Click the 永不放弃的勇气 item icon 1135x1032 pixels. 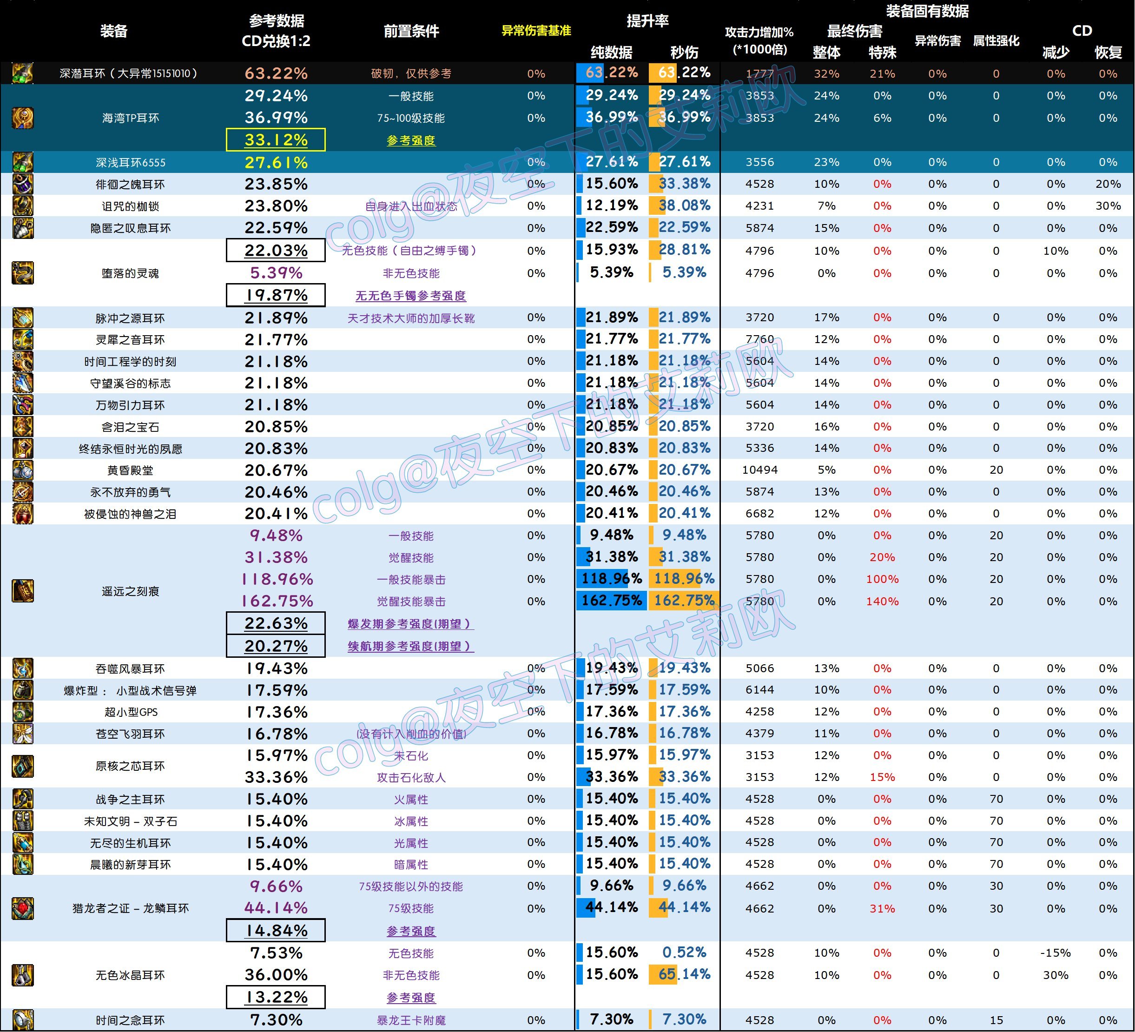click(22, 492)
